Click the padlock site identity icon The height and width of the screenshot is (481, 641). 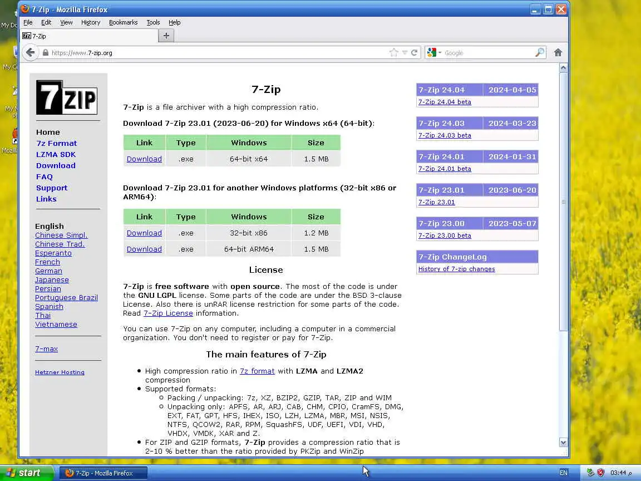click(x=46, y=53)
